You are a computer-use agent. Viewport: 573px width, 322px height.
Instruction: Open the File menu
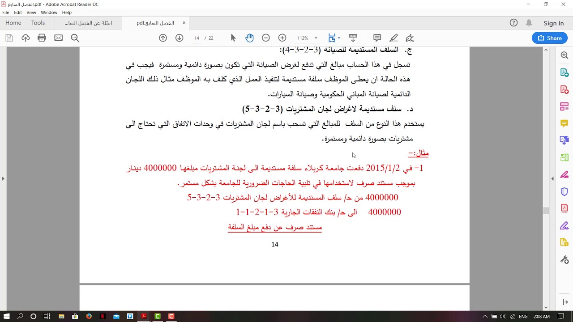coord(6,13)
